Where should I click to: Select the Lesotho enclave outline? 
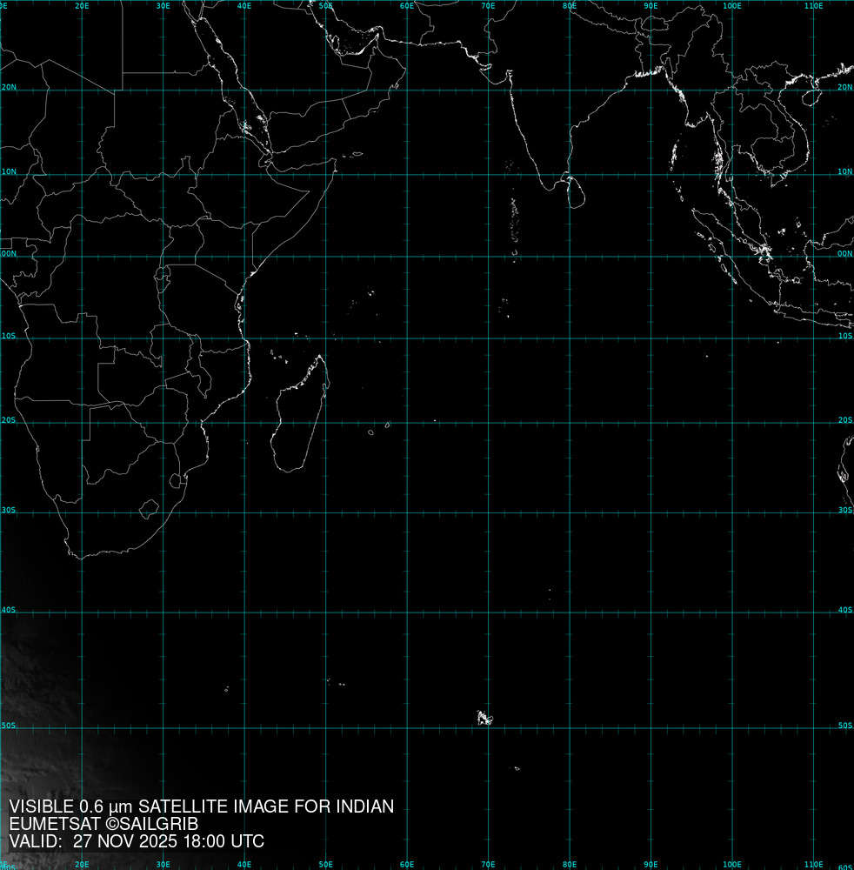[150, 507]
